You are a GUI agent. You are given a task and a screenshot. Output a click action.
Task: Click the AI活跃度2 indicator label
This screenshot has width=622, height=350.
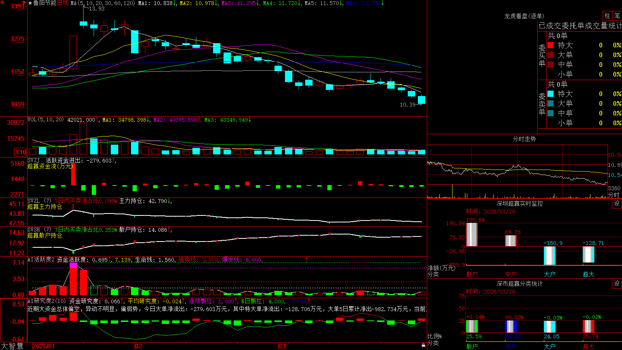[41, 259]
